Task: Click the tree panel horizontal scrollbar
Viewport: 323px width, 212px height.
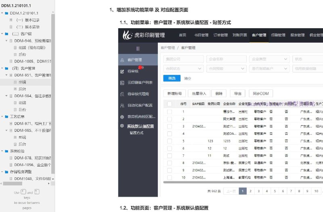Action: 13,184
